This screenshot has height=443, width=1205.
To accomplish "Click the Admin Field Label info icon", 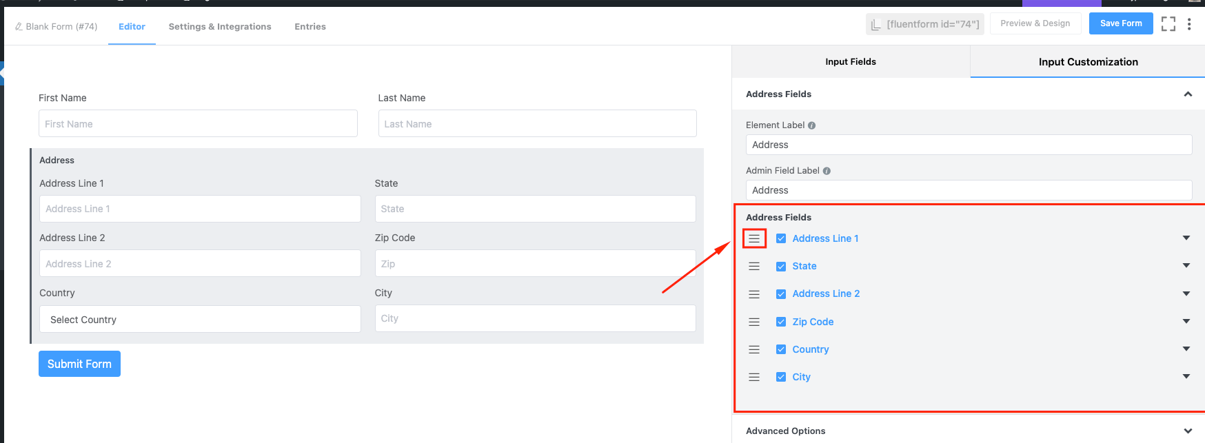I will pyautogui.click(x=827, y=171).
